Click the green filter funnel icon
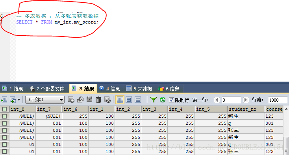Viewport: 289px width, 155px height. (x=153, y=100)
